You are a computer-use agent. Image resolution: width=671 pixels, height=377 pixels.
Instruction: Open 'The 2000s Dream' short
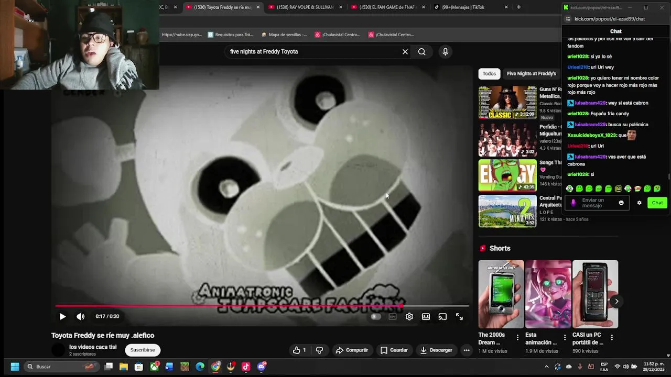click(501, 294)
